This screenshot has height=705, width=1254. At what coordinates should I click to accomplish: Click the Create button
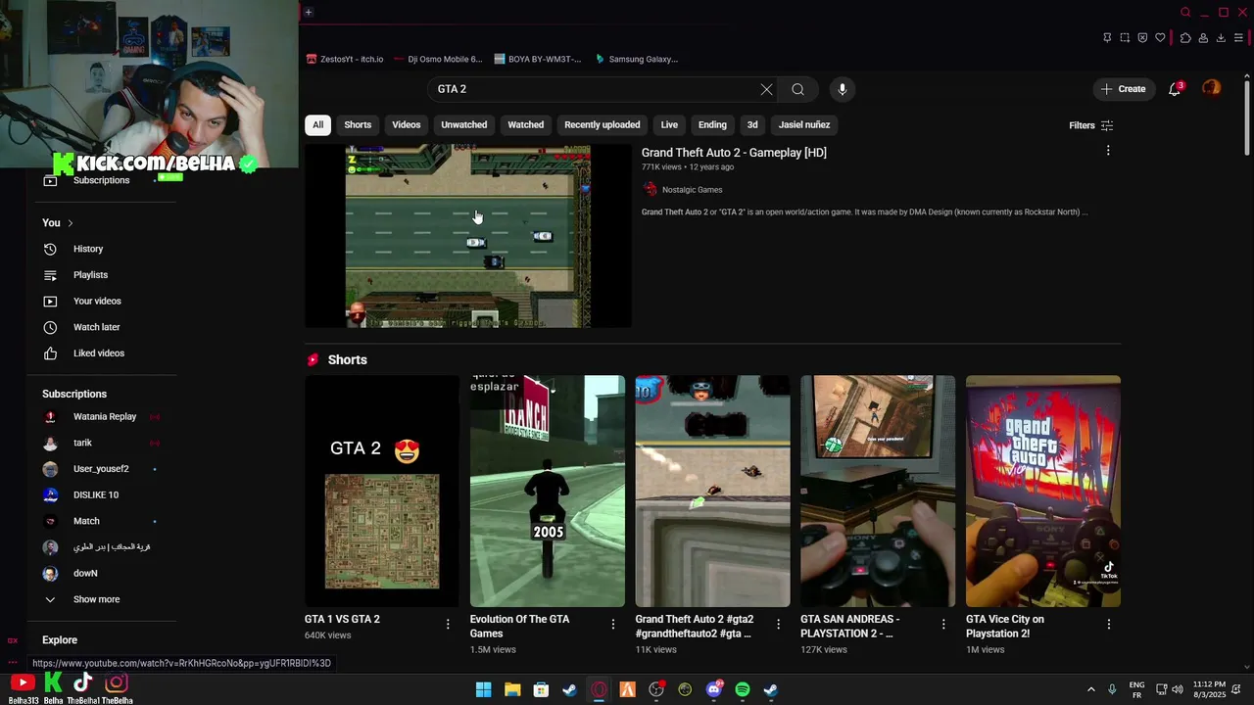1123,89
